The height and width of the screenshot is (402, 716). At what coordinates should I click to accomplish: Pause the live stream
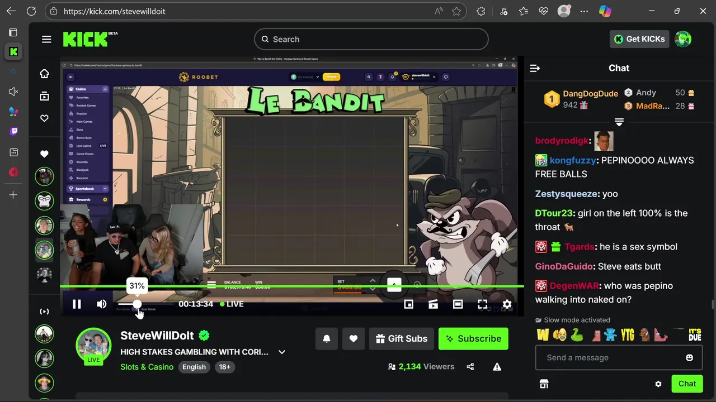click(x=77, y=304)
